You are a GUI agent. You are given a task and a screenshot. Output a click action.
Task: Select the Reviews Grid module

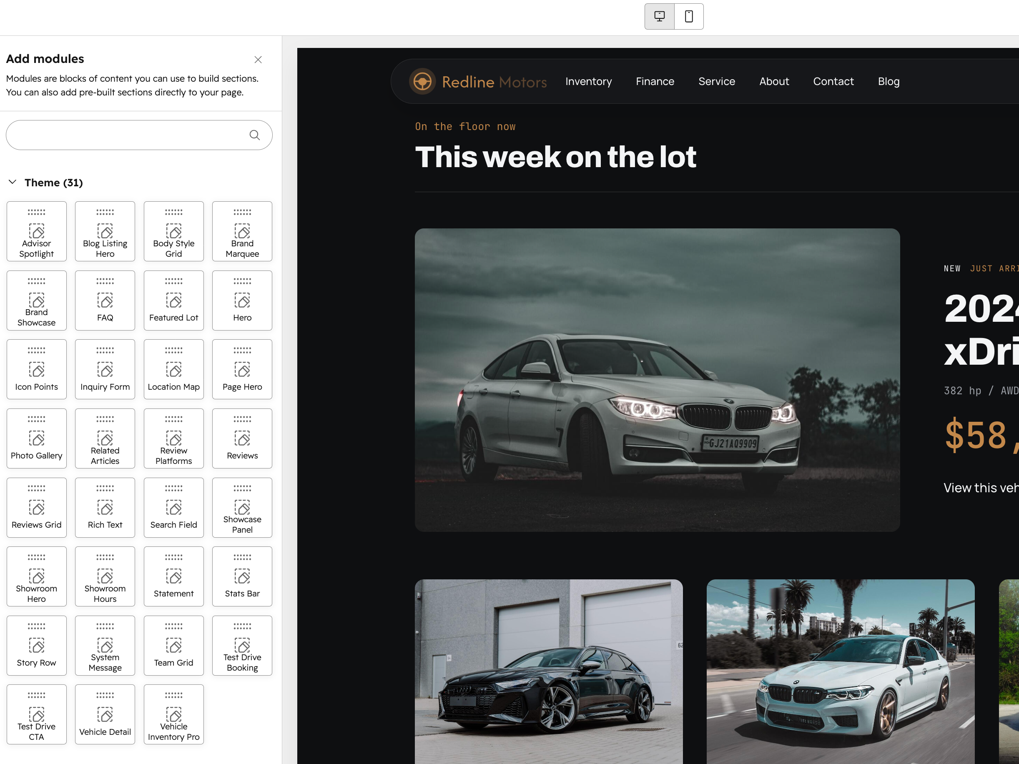tap(36, 508)
